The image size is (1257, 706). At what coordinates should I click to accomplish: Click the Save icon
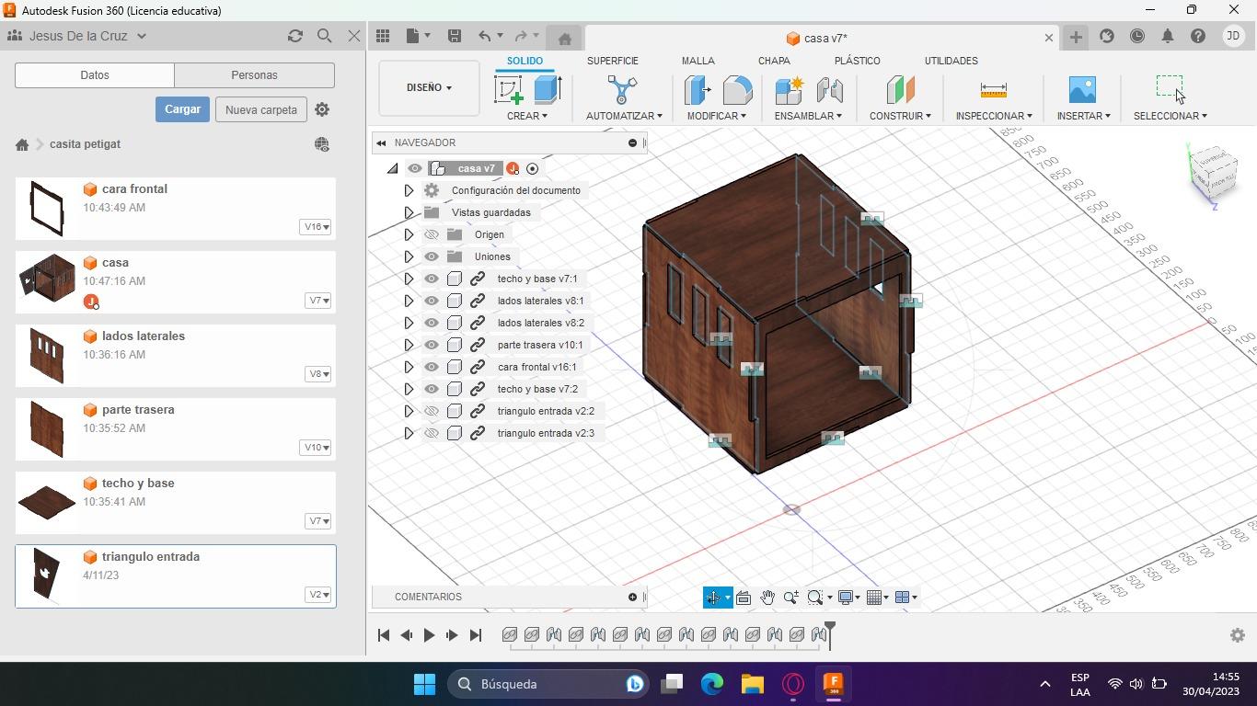pos(455,36)
